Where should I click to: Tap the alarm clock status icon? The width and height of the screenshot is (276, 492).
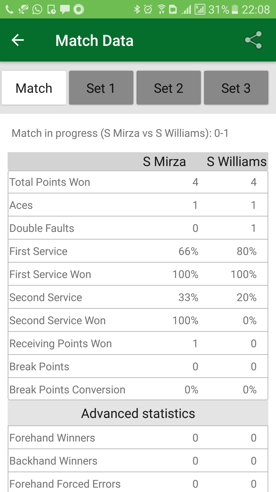coord(148,9)
